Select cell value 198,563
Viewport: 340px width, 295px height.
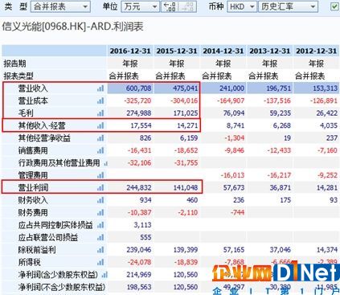point(138,287)
